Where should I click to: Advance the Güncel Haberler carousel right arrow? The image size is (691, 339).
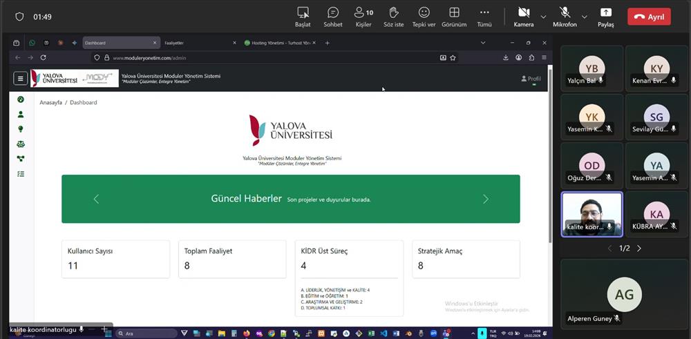pos(485,199)
